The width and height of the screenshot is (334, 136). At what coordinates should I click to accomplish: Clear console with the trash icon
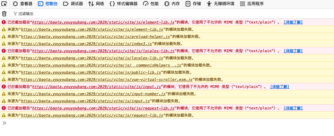tap(4, 14)
